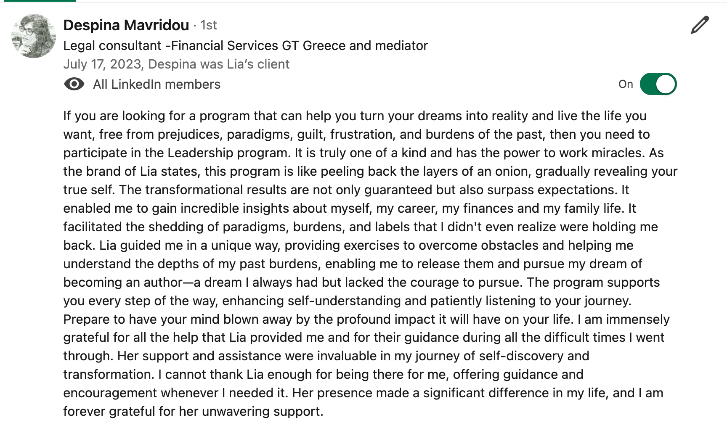Open the Despina Mavridou name link
Screen dimensions: 727x428
[126, 25]
